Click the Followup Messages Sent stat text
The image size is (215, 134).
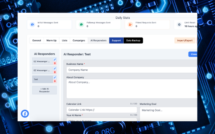pyautogui.click(x=98, y=23)
